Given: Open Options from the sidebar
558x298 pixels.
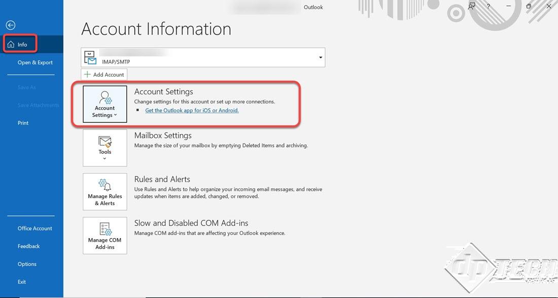Looking at the screenshot, I should 27,264.
